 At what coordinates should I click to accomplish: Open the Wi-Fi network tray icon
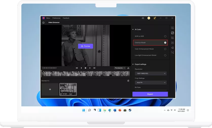[x=171, y=110]
